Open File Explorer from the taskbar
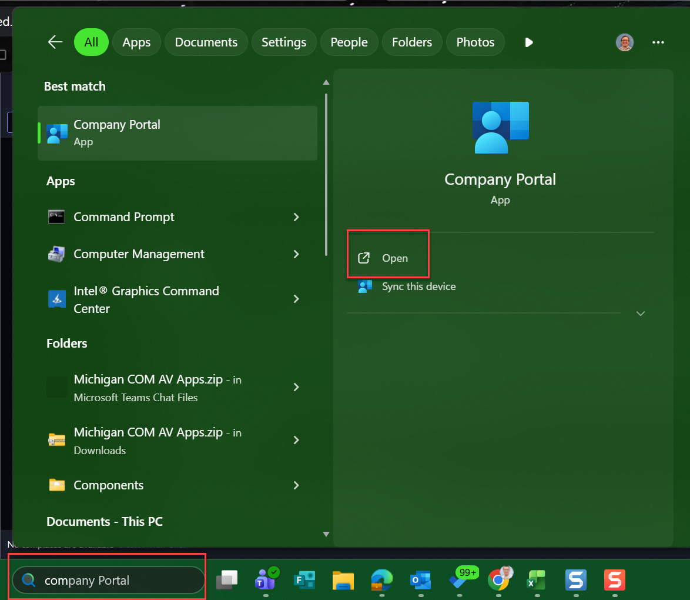Screen dimensions: 690x600 (x=343, y=581)
